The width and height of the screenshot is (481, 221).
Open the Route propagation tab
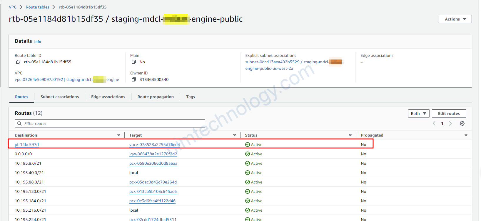click(156, 97)
